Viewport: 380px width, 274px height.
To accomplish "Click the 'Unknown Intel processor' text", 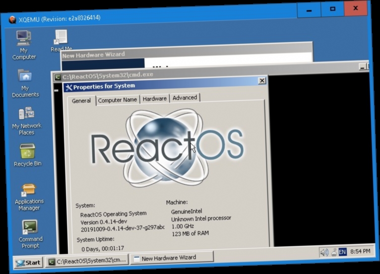I will point(201,219).
